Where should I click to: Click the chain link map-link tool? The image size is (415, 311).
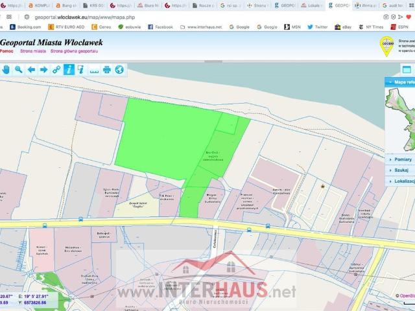(x=56, y=69)
